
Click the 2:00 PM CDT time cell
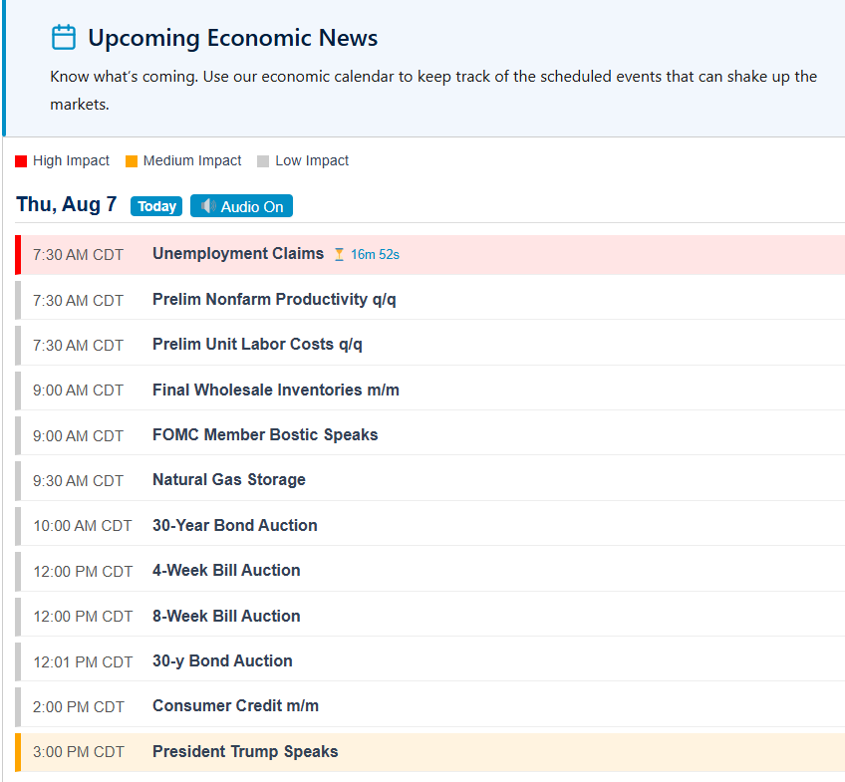(x=79, y=706)
